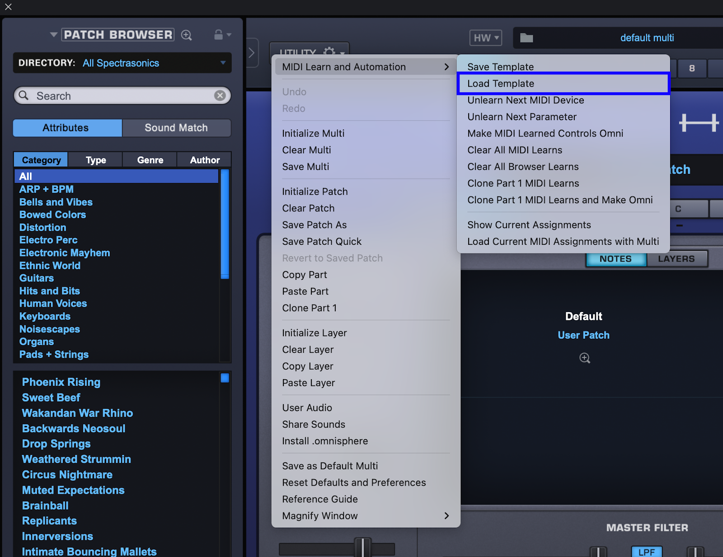Click the horizontal slider below the menu
723x557 pixels.
point(337,549)
